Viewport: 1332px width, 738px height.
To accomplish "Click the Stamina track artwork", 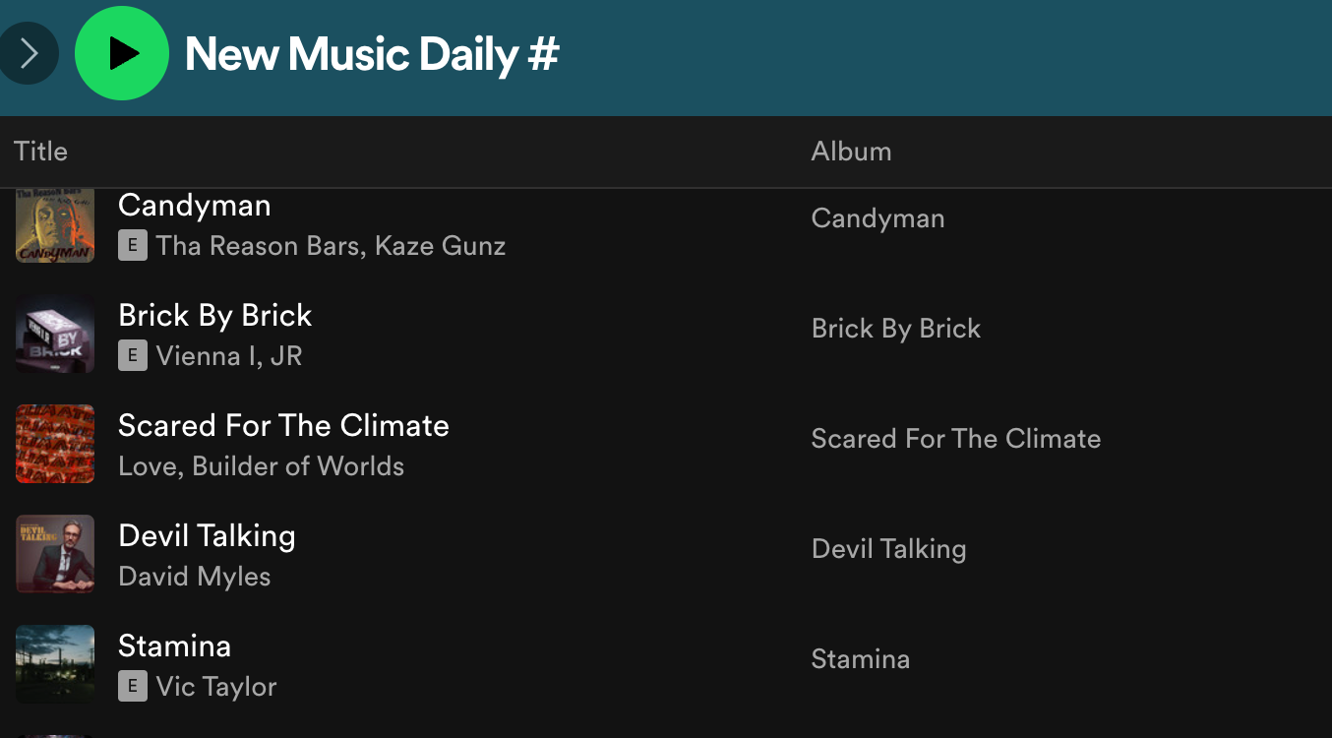I will click(55, 664).
